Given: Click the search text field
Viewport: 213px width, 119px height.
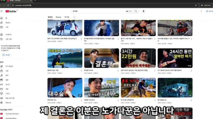Looking at the screenshot, I should [99, 11].
